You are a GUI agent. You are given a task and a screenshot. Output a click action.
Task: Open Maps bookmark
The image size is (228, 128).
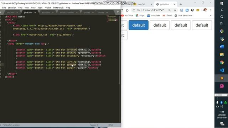[140, 16]
